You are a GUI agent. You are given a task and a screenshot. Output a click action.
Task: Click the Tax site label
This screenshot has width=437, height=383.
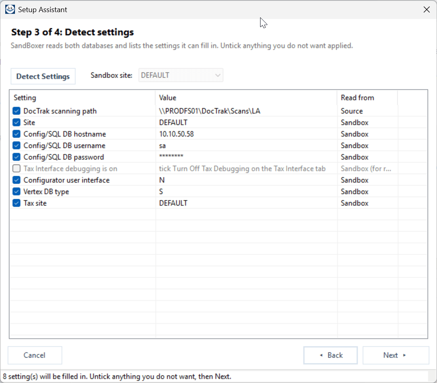coord(35,203)
